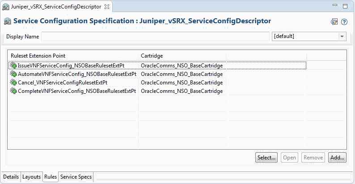355x184 pixels.
Task: Click the Display Name input field
Action: (x=155, y=36)
